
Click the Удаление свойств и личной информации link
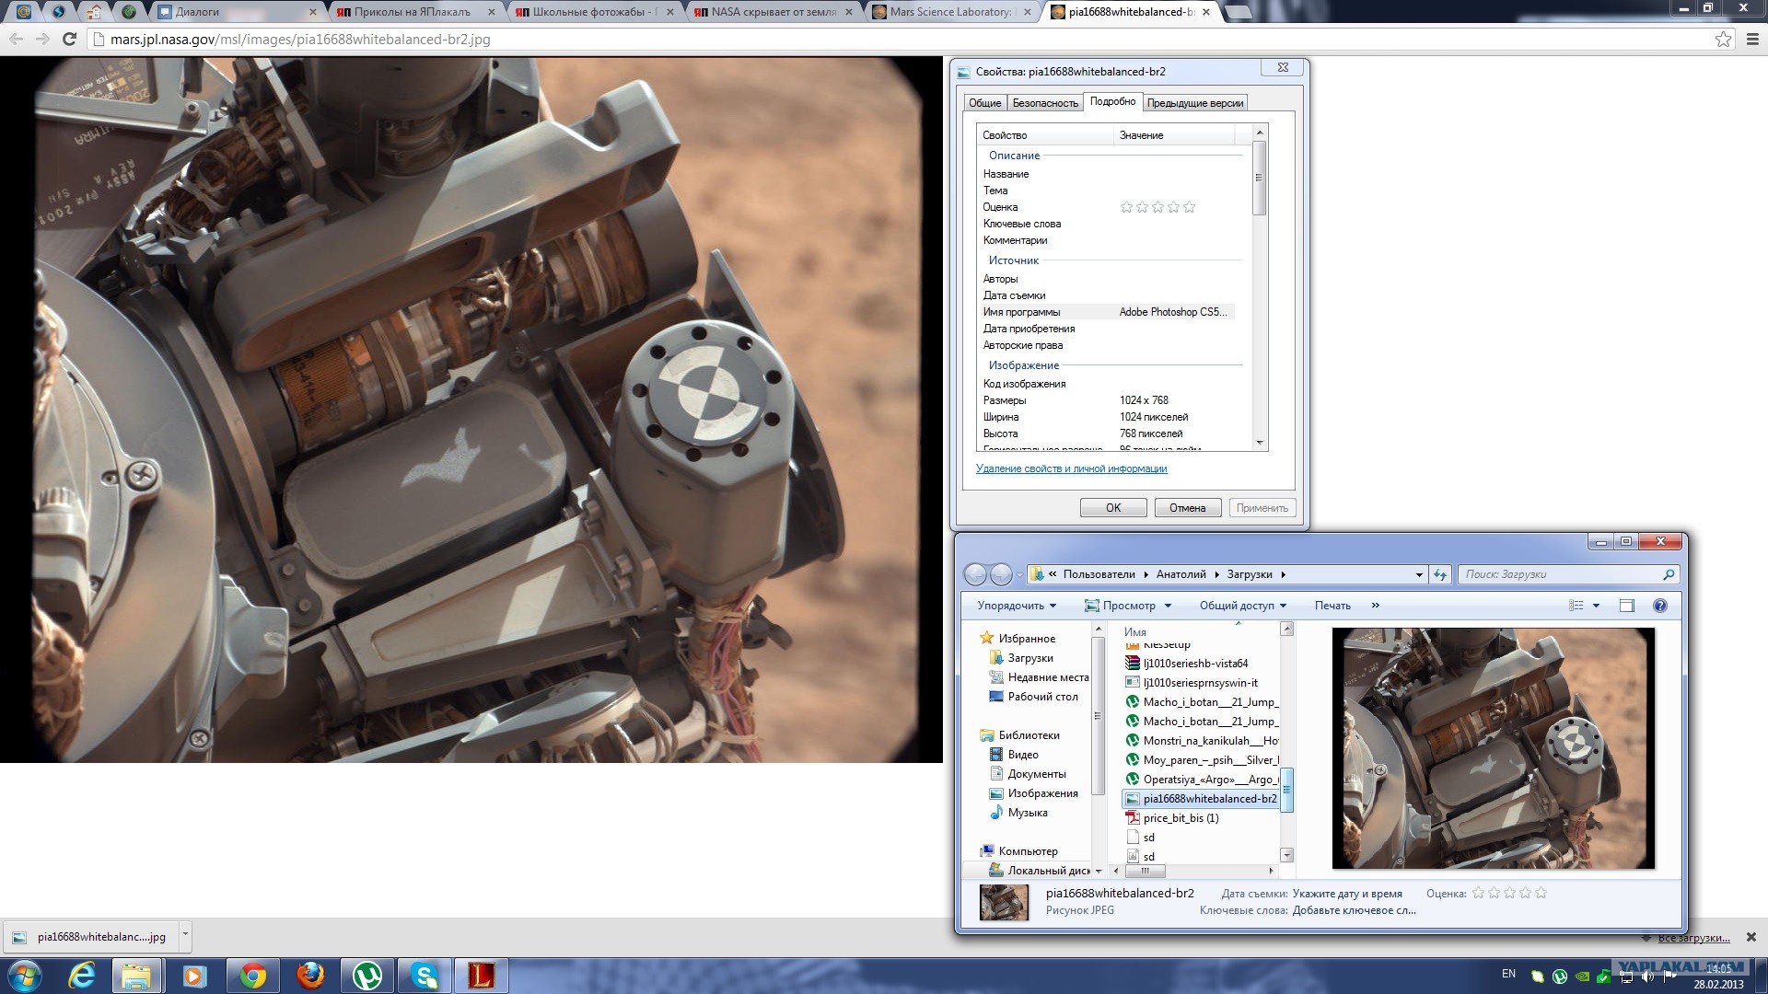[x=1071, y=468]
